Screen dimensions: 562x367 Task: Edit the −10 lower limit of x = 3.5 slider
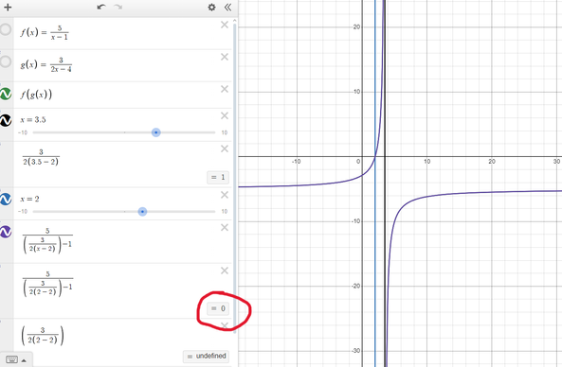point(23,132)
